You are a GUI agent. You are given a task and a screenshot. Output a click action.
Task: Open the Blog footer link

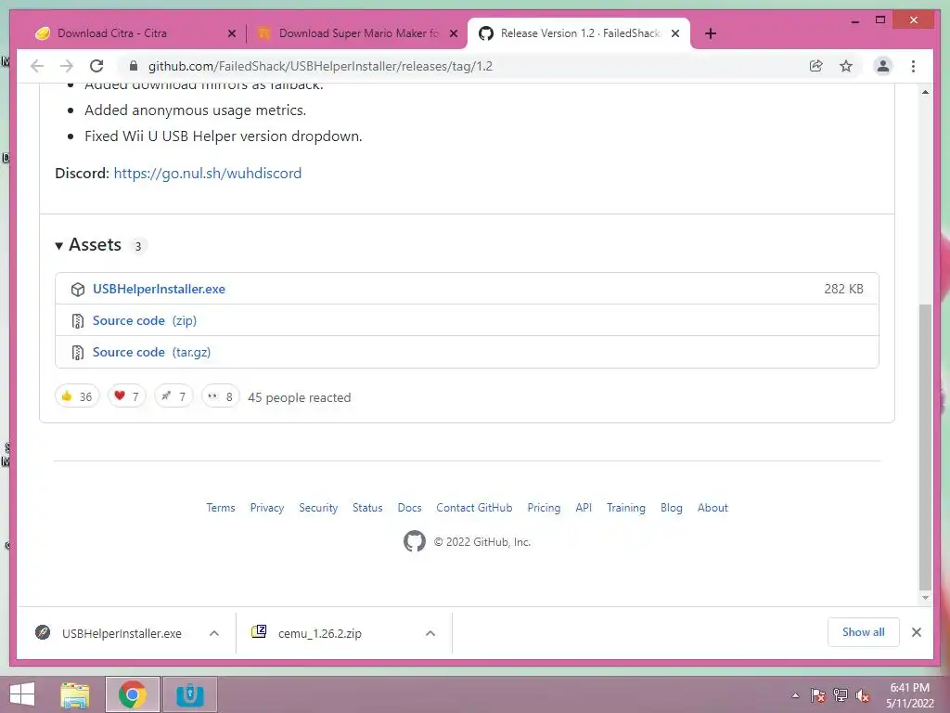click(672, 508)
